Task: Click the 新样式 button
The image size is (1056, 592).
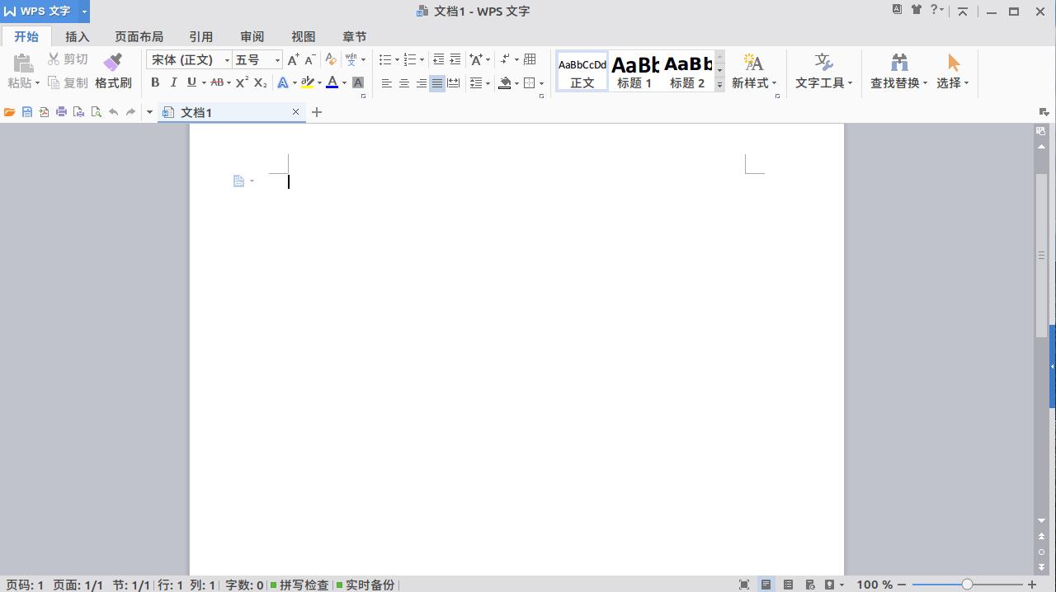Action: 753,72
